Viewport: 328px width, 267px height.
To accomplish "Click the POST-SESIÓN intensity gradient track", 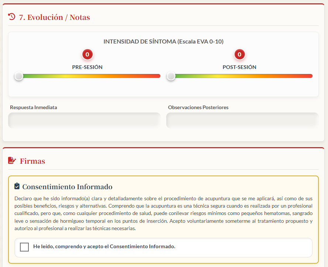I will point(239,76).
